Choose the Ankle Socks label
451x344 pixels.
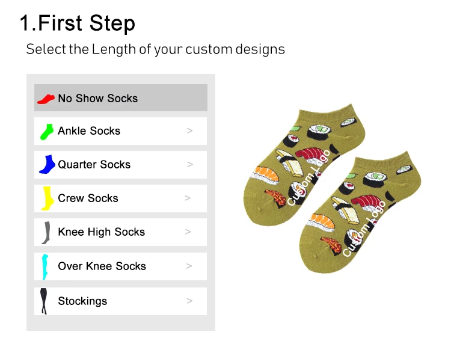pyautogui.click(x=89, y=131)
